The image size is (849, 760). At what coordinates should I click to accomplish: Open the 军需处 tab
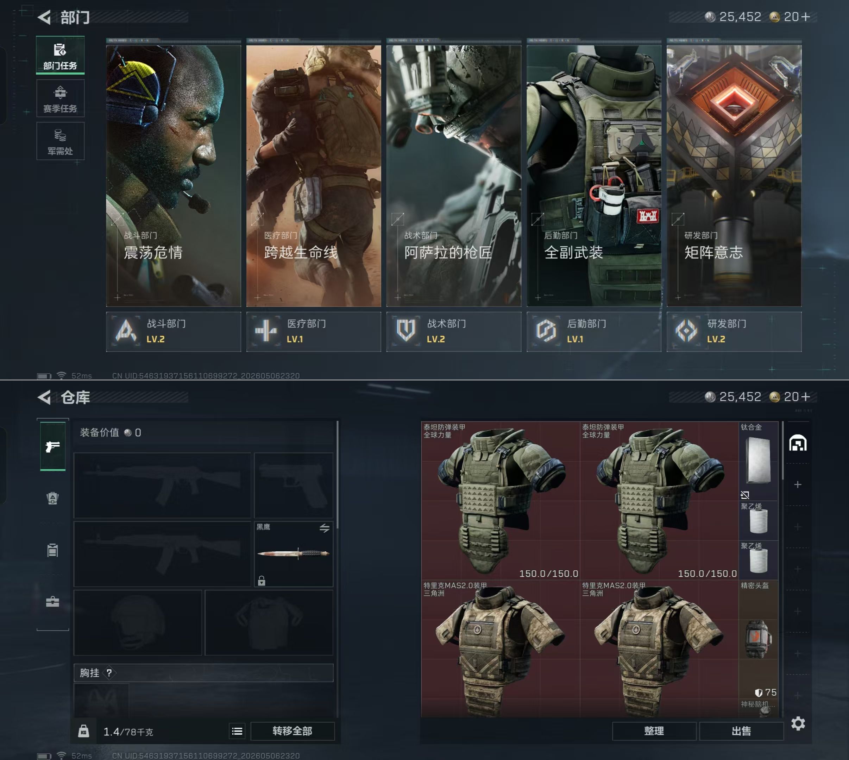(x=60, y=141)
